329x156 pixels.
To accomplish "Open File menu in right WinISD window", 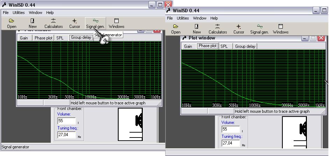I will [x=170, y=18].
